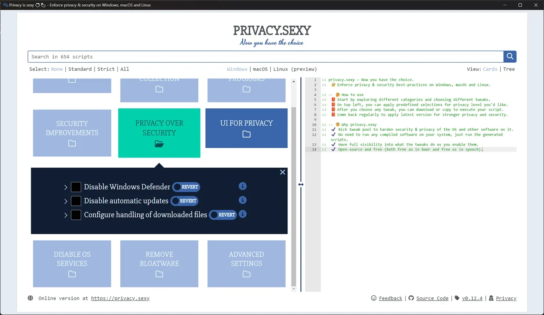Click folder icon on the Programs card

click(x=246, y=89)
